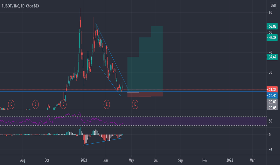Viewport: 280px width, 165px height.
Task: Select the blue divergence line on the histogram
Action: pyautogui.click(x=103, y=142)
